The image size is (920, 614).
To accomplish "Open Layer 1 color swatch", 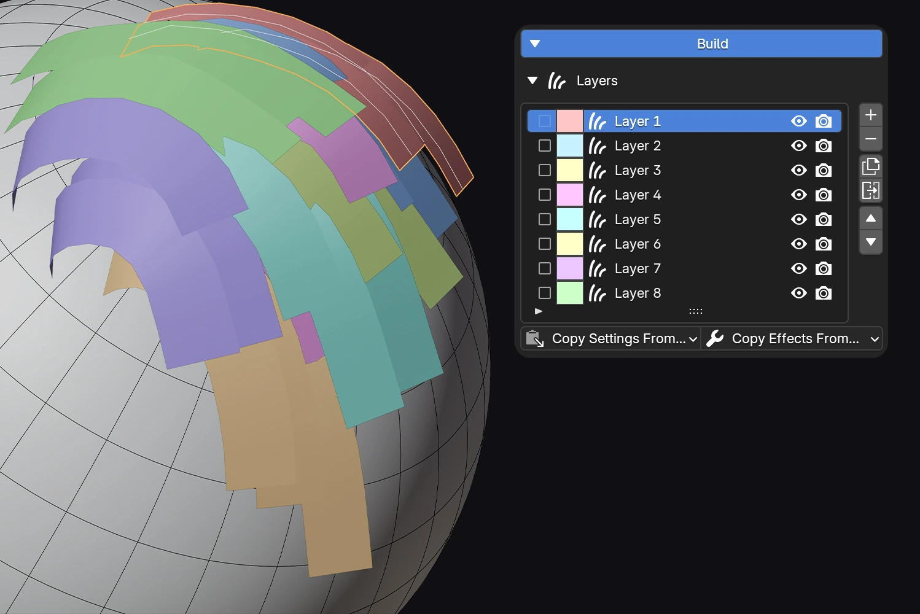I will tap(570, 121).
